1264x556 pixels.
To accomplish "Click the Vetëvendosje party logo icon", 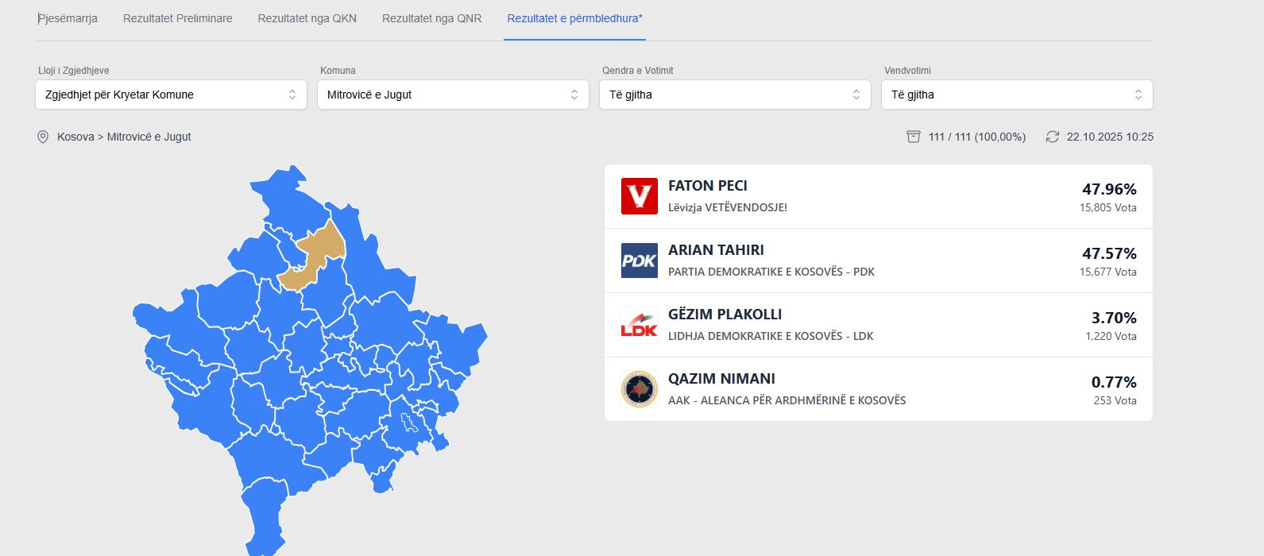I will 640,196.
